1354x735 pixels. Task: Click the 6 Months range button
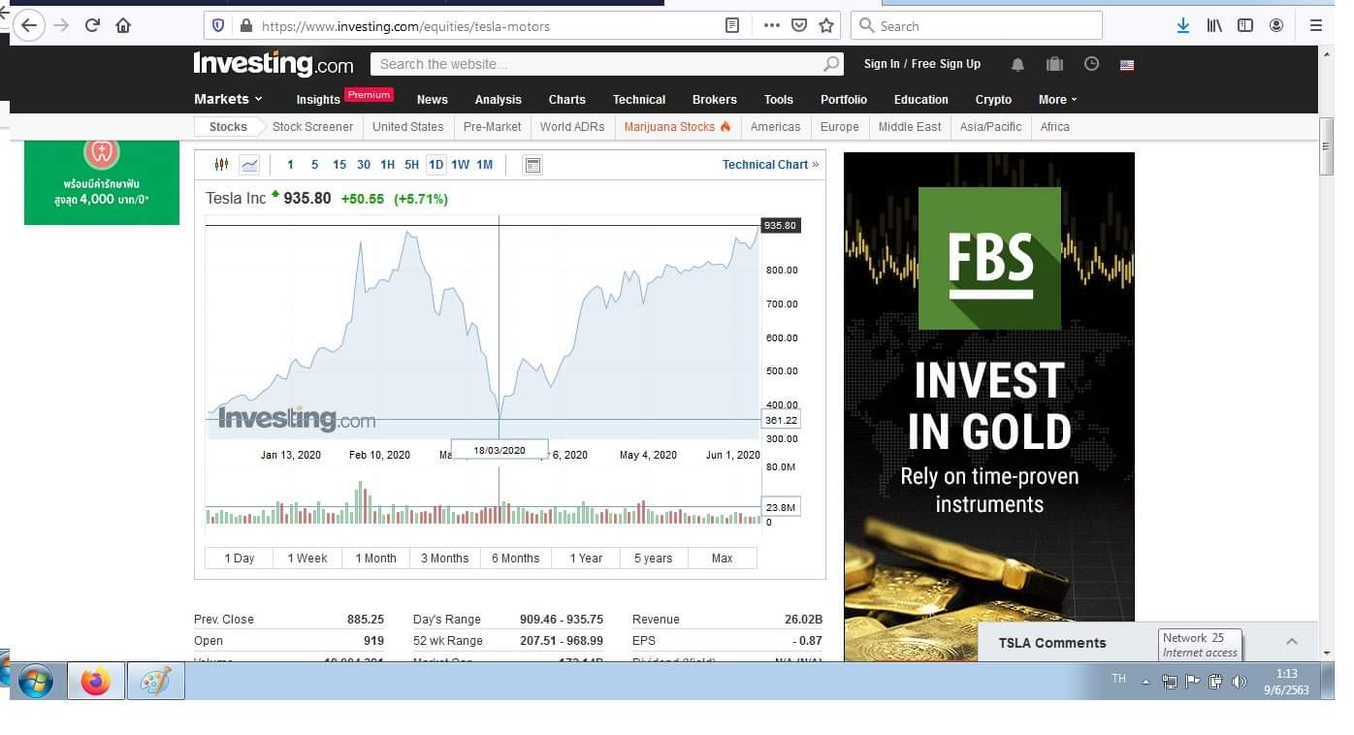515,559
